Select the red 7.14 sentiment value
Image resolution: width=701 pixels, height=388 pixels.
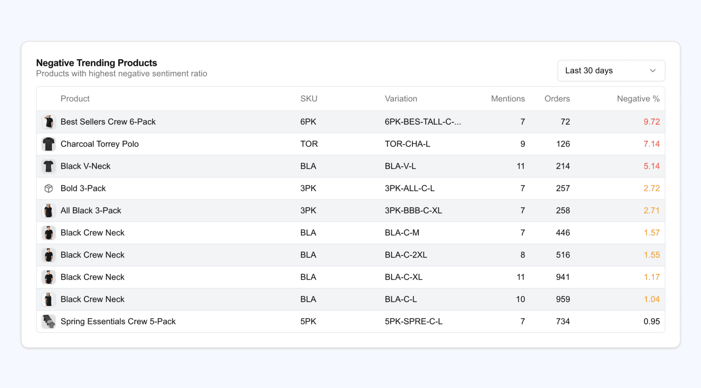652,144
